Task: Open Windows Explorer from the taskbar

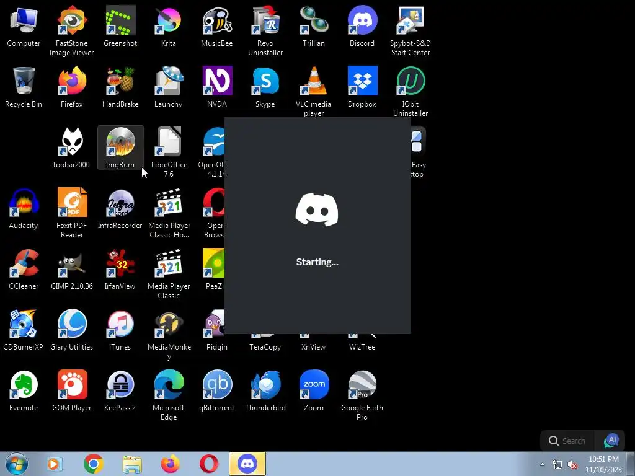Action: pos(132,464)
